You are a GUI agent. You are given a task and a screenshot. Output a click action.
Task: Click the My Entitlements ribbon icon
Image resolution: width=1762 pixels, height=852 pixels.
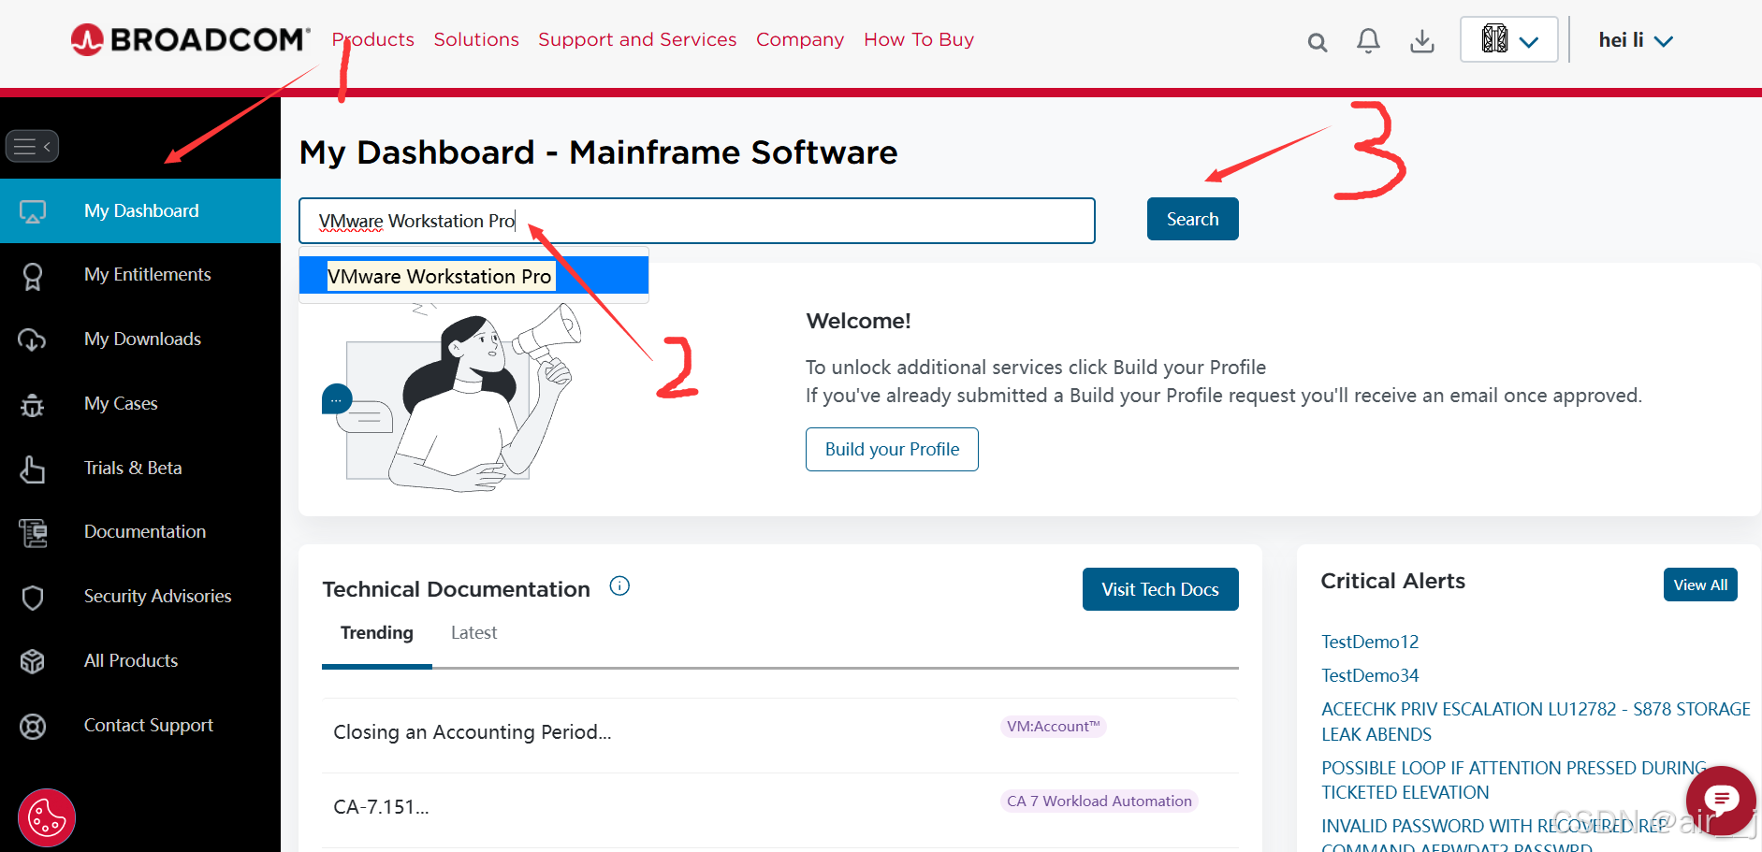33,276
